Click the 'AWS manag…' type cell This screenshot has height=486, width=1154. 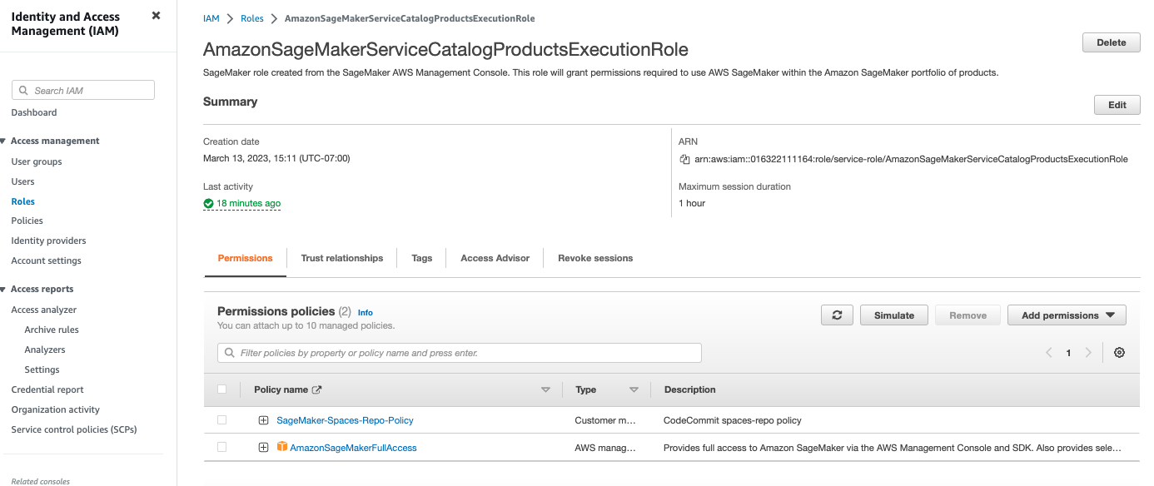point(605,448)
